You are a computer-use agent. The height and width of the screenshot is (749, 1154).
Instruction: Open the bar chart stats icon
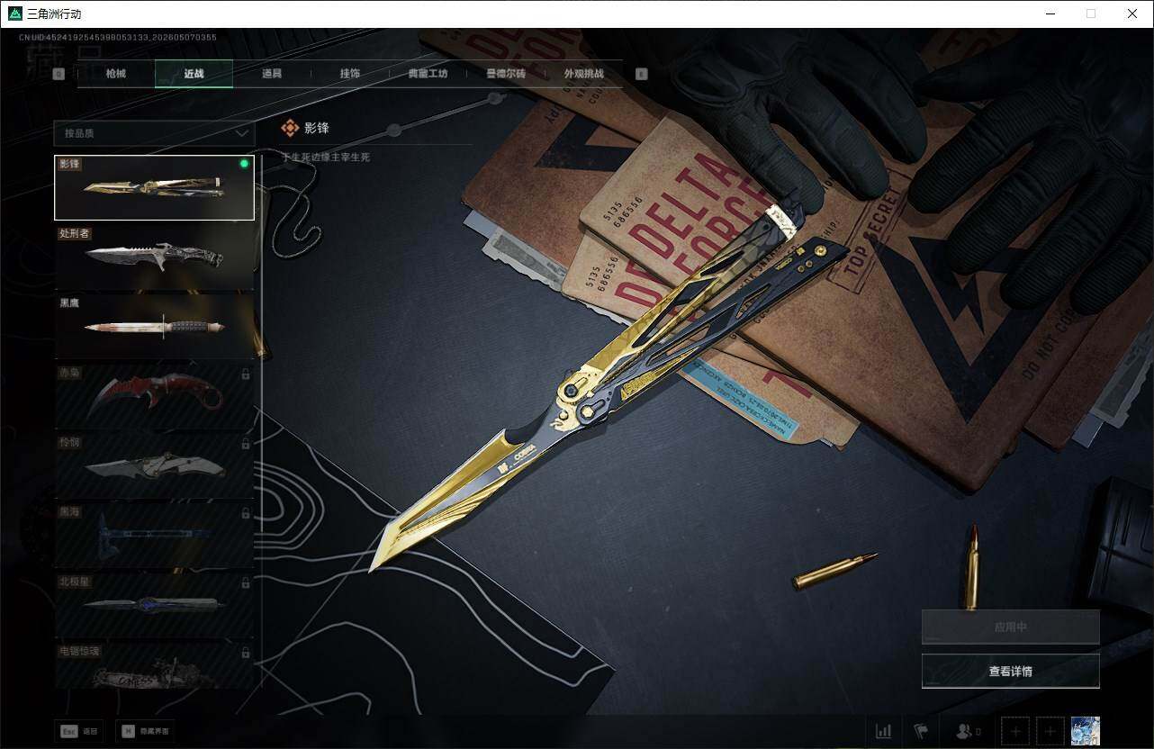pos(884,731)
